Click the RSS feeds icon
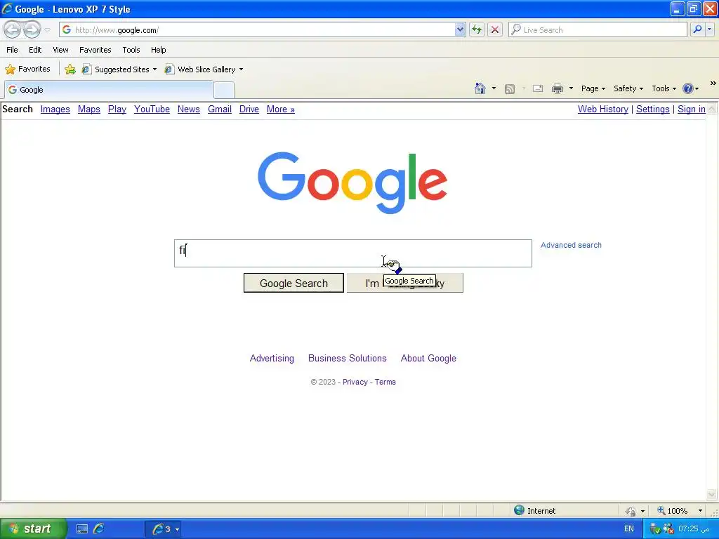Viewport: 719px width, 539px height. [510, 89]
